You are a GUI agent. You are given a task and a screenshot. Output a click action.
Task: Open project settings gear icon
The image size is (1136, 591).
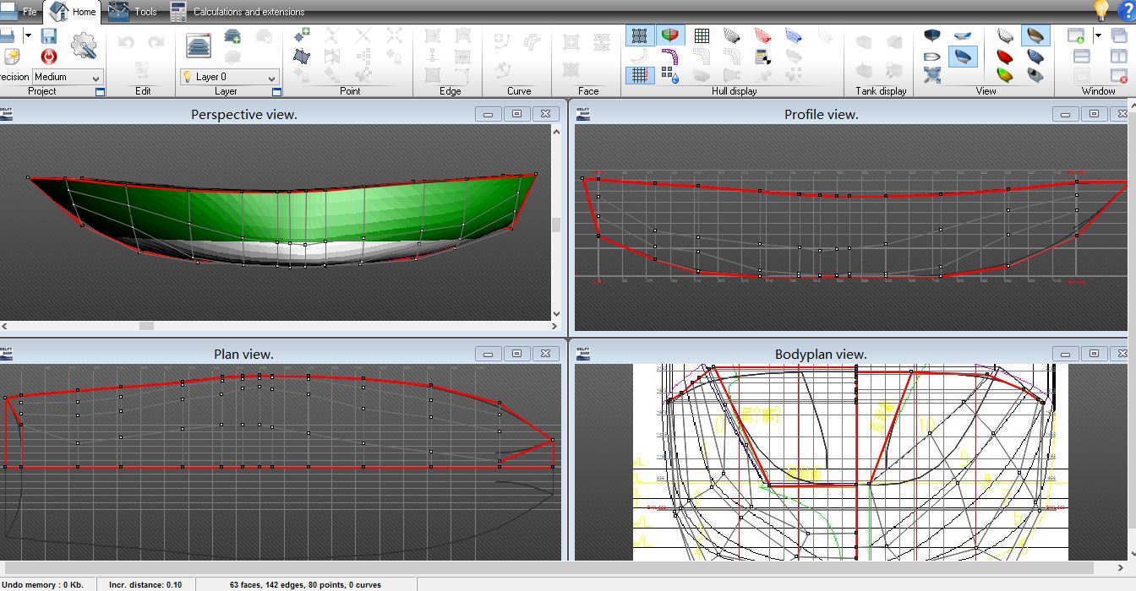coord(84,46)
